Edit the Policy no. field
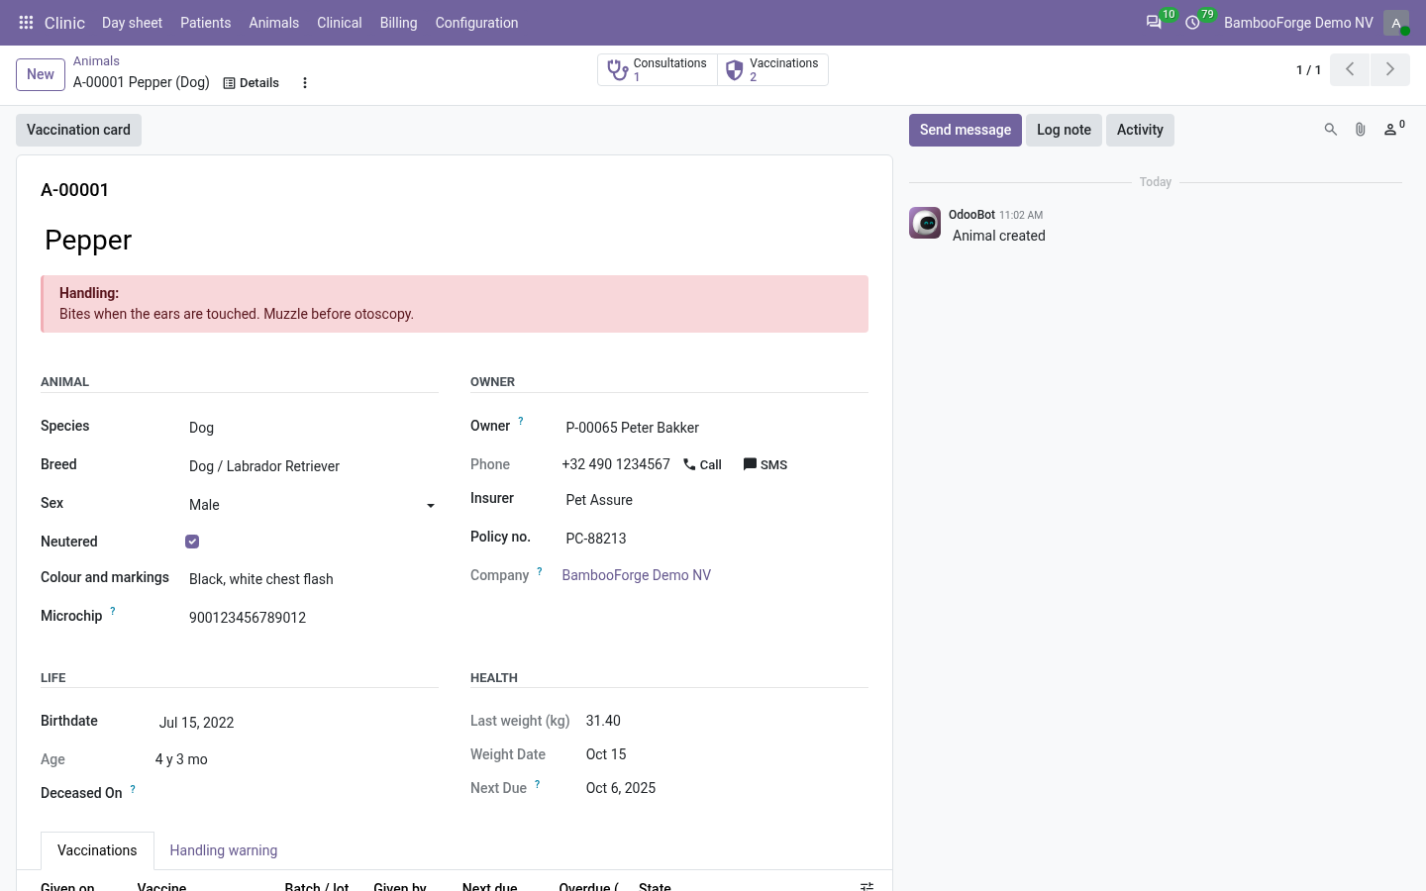 click(x=715, y=539)
